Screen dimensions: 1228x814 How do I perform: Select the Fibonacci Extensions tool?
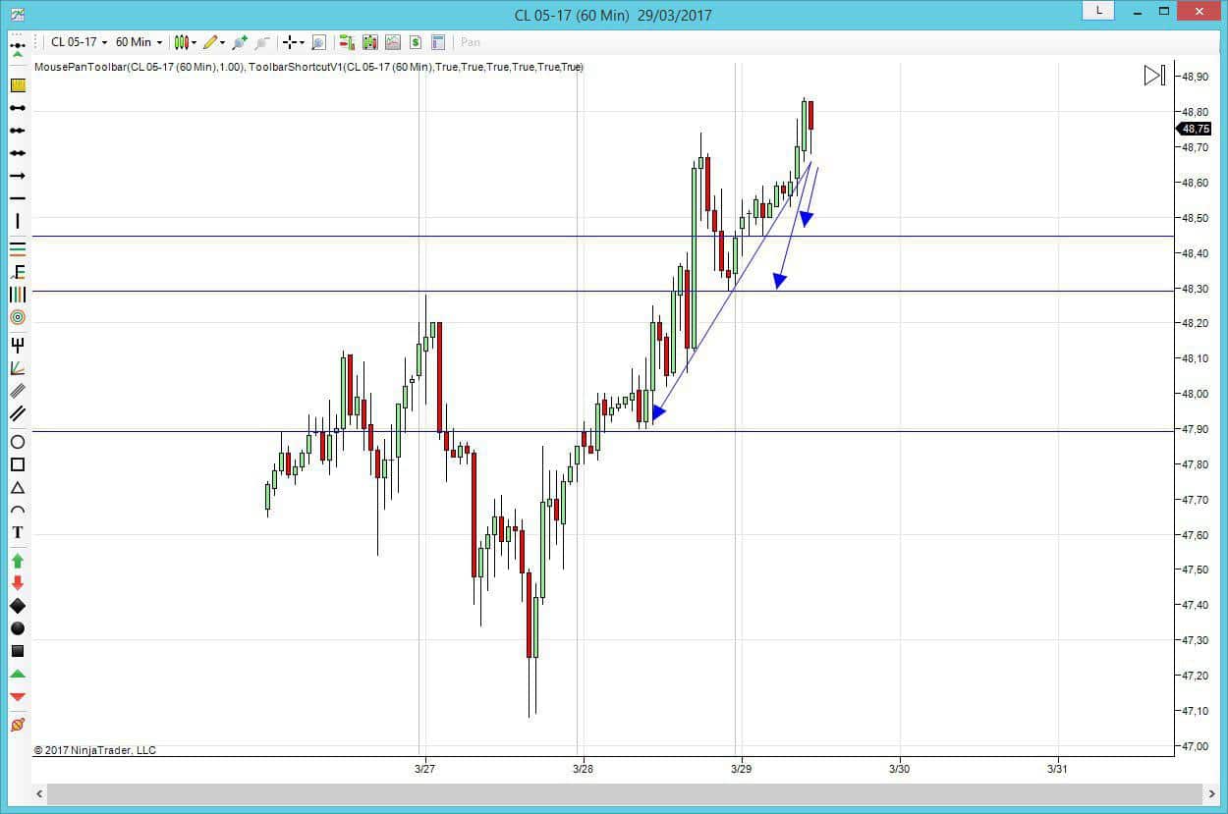click(x=18, y=271)
